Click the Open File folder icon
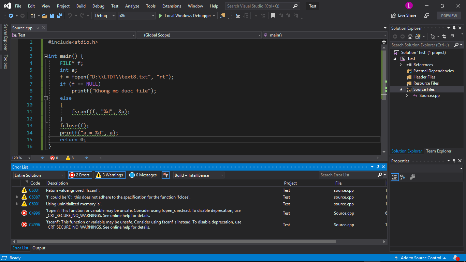The image size is (466, 262). point(45,16)
